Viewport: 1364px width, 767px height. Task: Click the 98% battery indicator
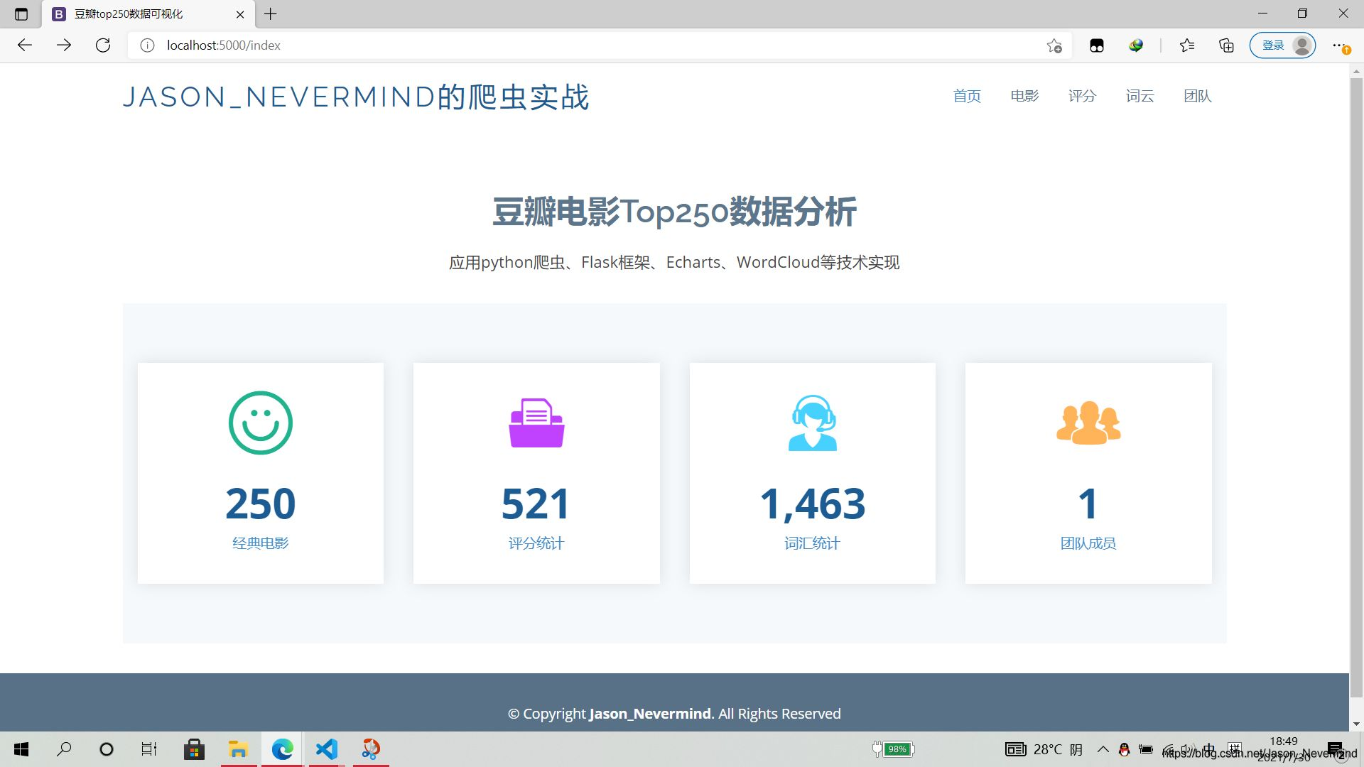[894, 749]
